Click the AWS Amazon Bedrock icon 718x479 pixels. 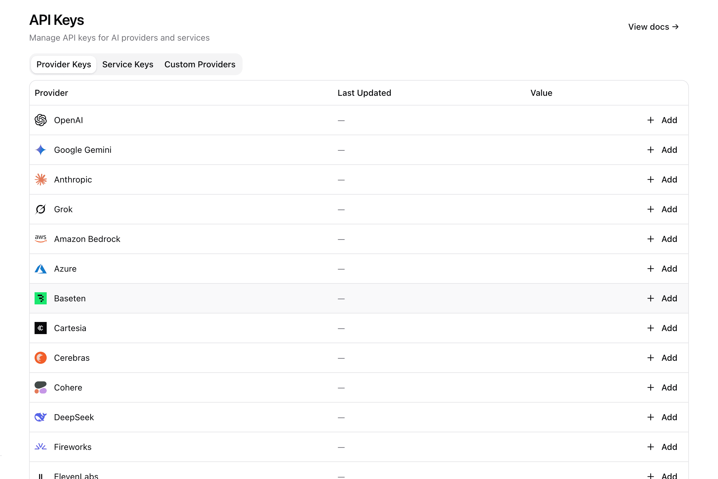[x=41, y=239]
